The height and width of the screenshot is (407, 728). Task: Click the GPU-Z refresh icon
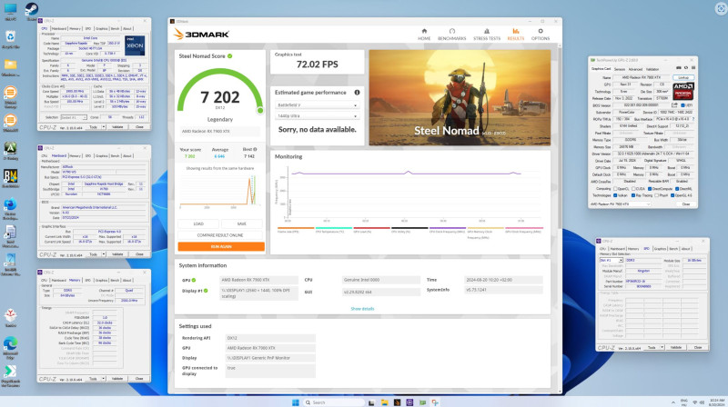[x=686, y=69]
